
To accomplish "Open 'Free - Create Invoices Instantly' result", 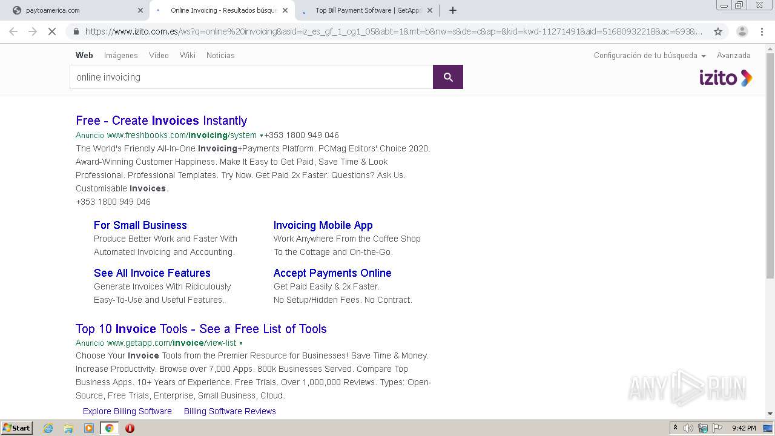I will 161,121.
